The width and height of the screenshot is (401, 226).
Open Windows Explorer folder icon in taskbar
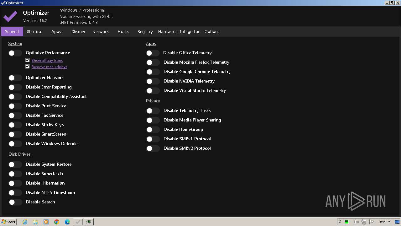pyautogui.click(x=35, y=222)
